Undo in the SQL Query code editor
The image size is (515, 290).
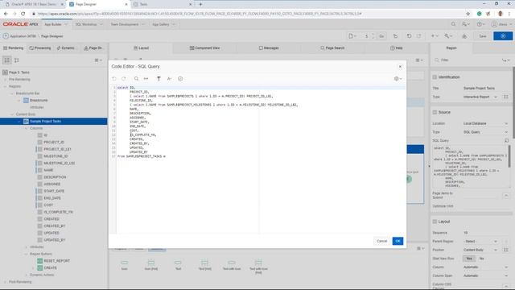tap(114, 79)
